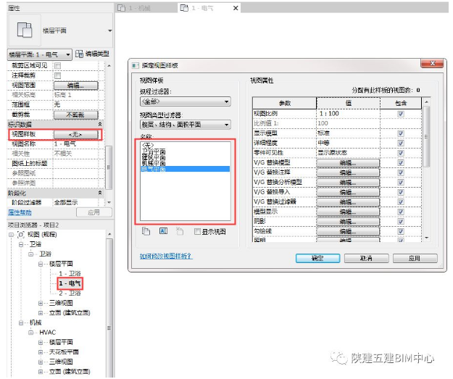Click the 指定视图样板 dialog title icon
The height and width of the screenshot is (379, 453).
click(136, 65)
